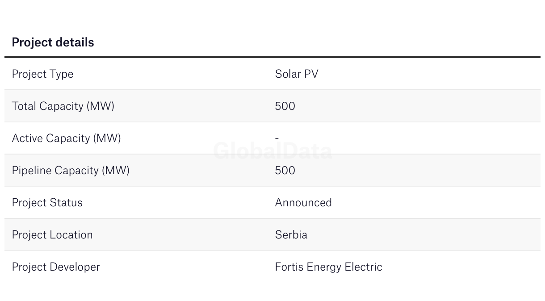Select the Project Type label
Image resolution: width=545 pixels, height=301 pixels.
[x=42, y=74]
